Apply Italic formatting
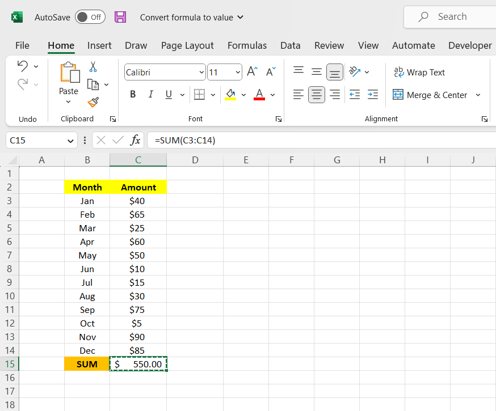 point(150,95)
